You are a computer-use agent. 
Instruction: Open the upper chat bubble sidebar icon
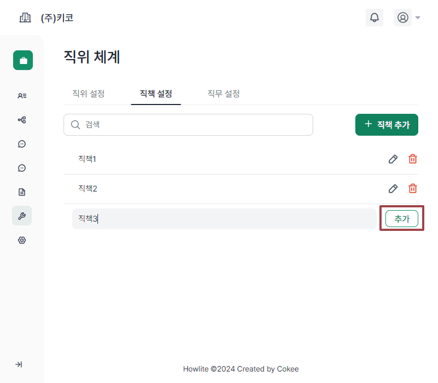[x=21, y=144]
